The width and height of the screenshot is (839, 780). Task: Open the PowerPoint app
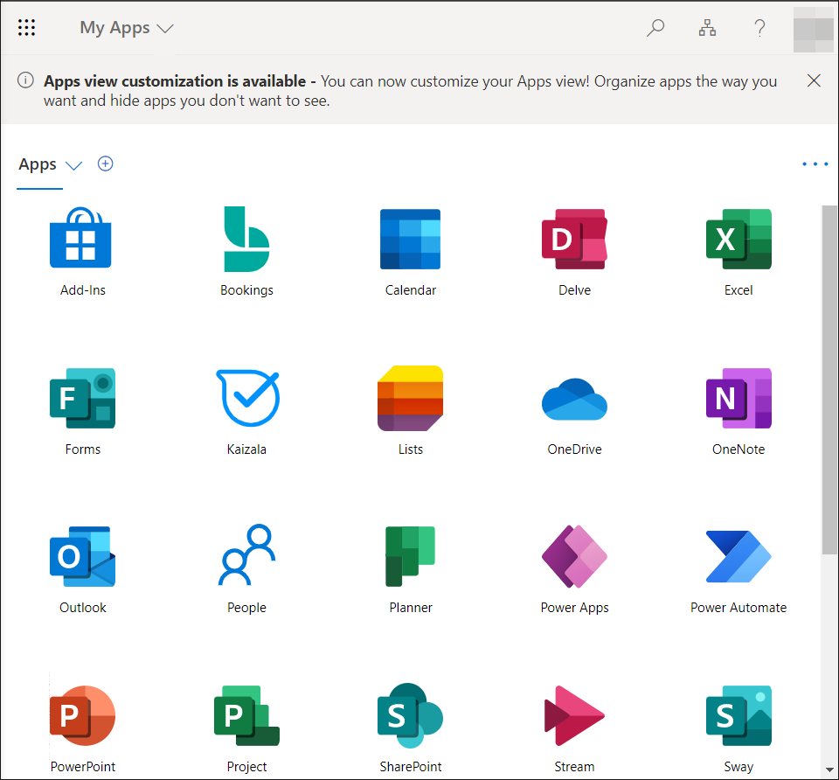coord(82,728)
